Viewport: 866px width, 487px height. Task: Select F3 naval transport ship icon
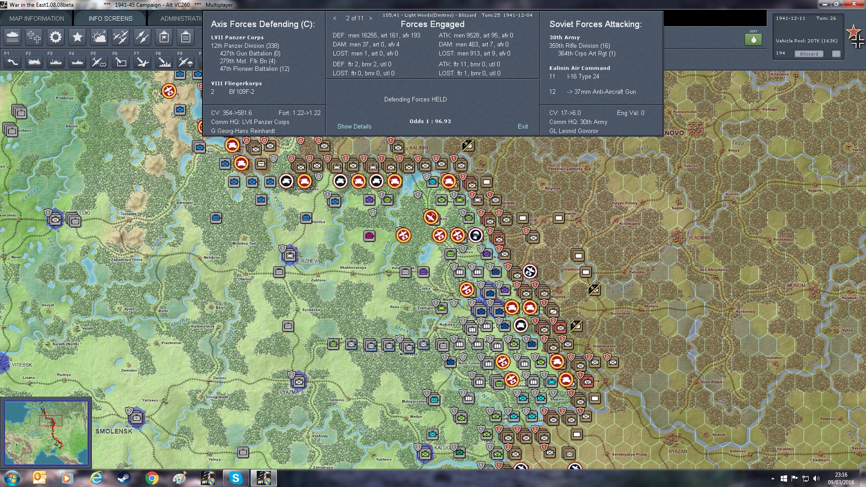pos(56,62)
